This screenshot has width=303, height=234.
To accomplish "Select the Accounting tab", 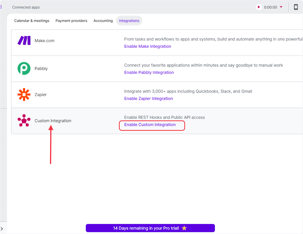I will [x=103, y=21].
